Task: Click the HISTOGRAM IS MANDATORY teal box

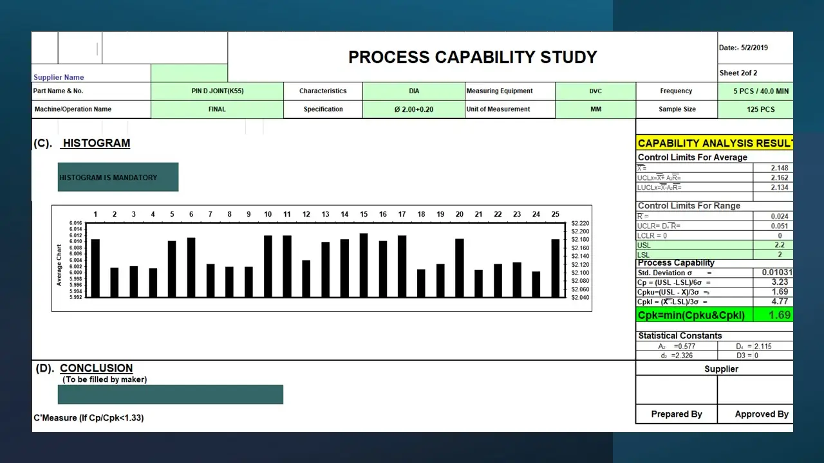Action: (118, 177)
